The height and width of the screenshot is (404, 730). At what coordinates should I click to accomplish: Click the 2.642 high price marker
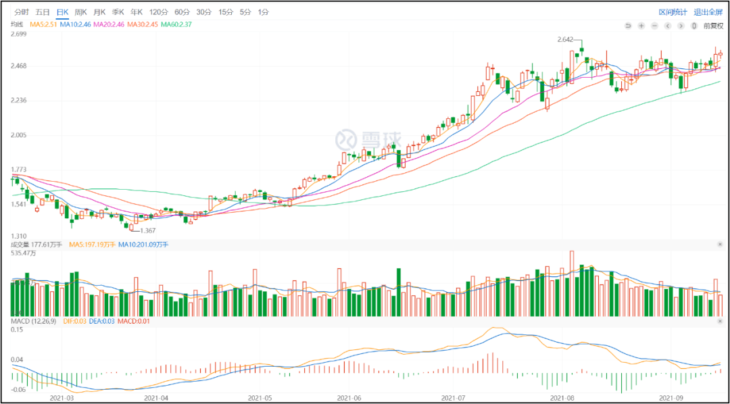(x=564, y=40)
